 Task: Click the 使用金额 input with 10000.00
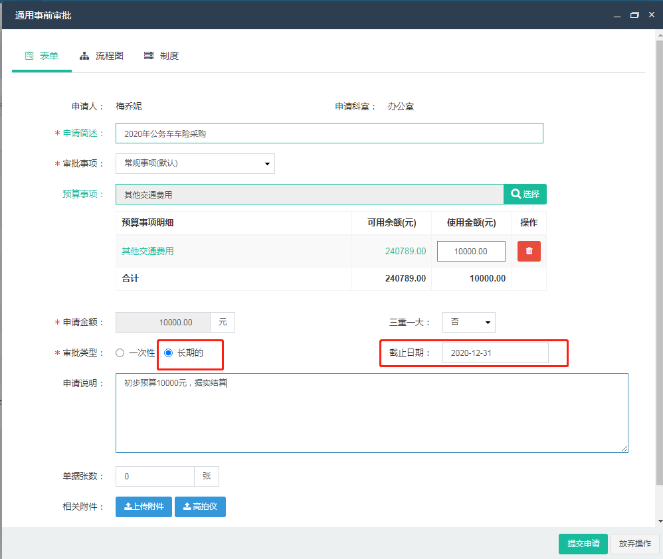click(x=471, y=252)
